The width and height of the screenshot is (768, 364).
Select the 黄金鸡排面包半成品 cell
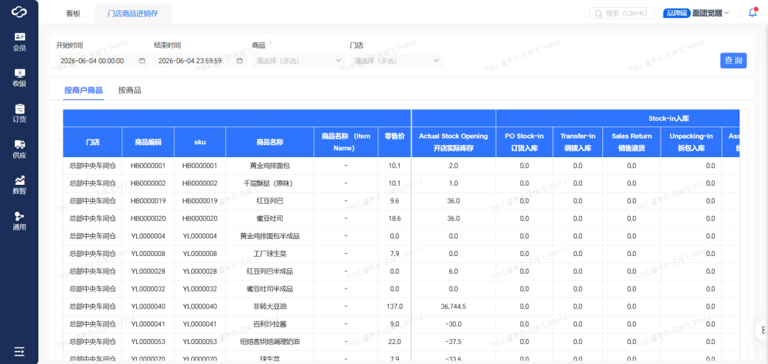tap(270, 236)
